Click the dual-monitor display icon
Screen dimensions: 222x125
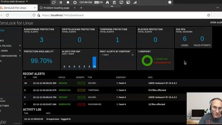click(x=128, y=2)
